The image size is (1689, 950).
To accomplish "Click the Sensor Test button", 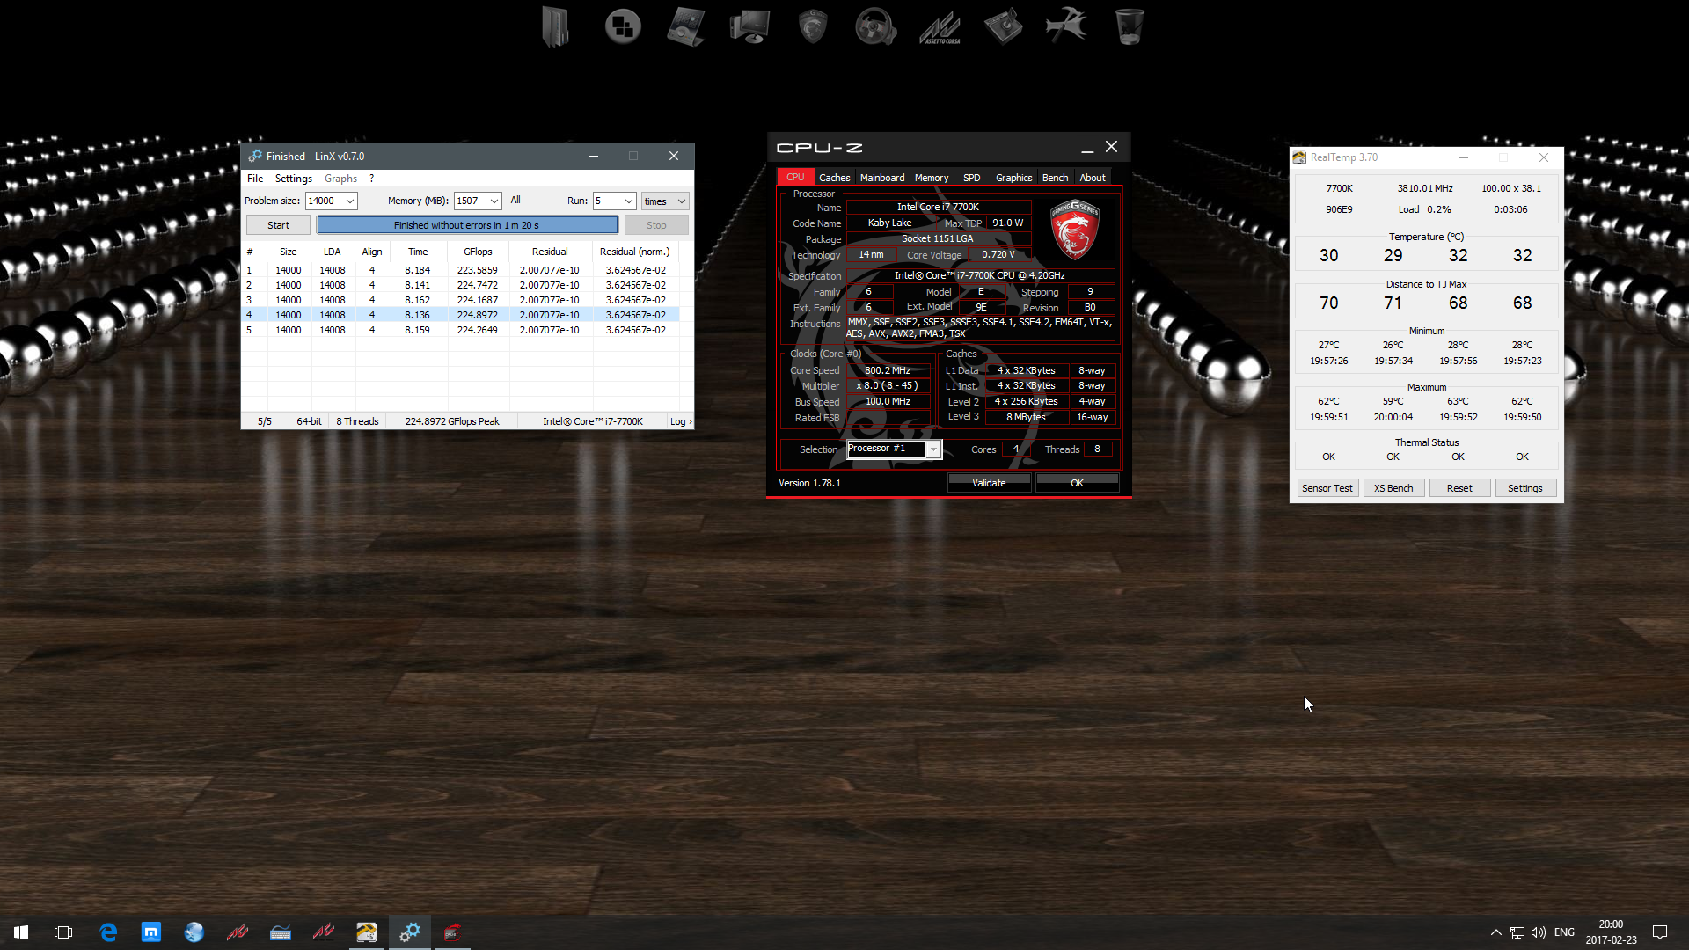I will (1327, 488).
